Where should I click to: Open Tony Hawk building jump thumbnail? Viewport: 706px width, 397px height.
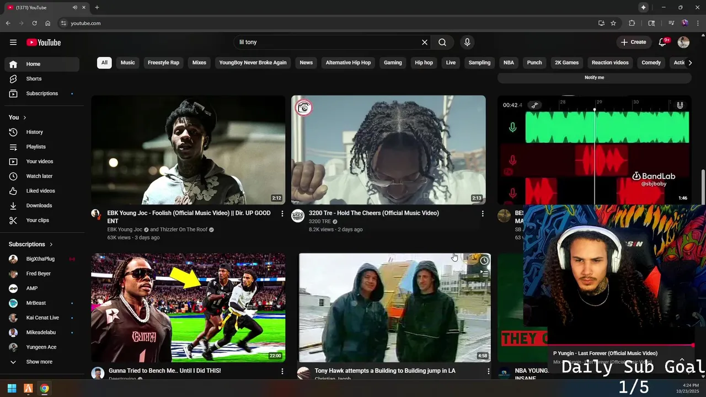(x=394, y=308)
